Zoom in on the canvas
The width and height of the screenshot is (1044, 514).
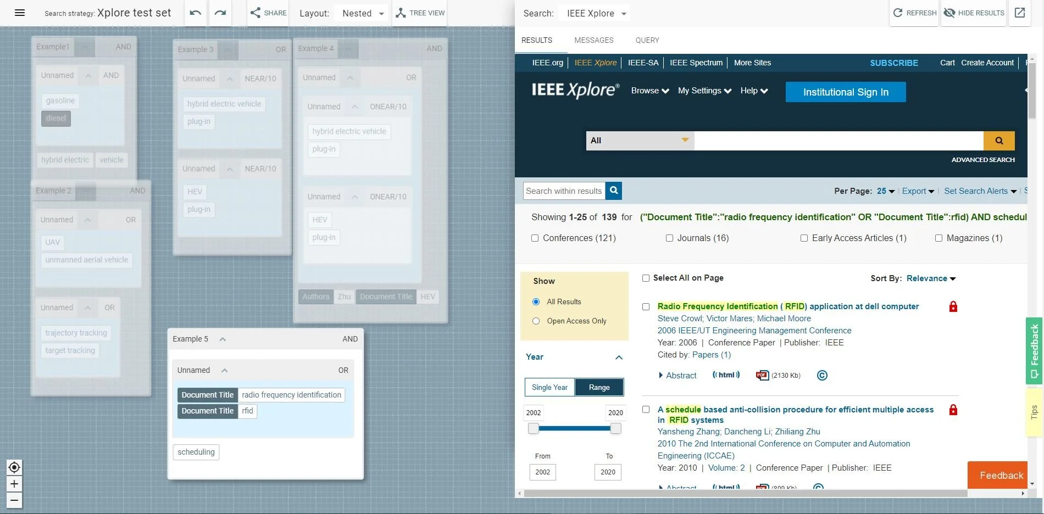[x=14, y=484]
